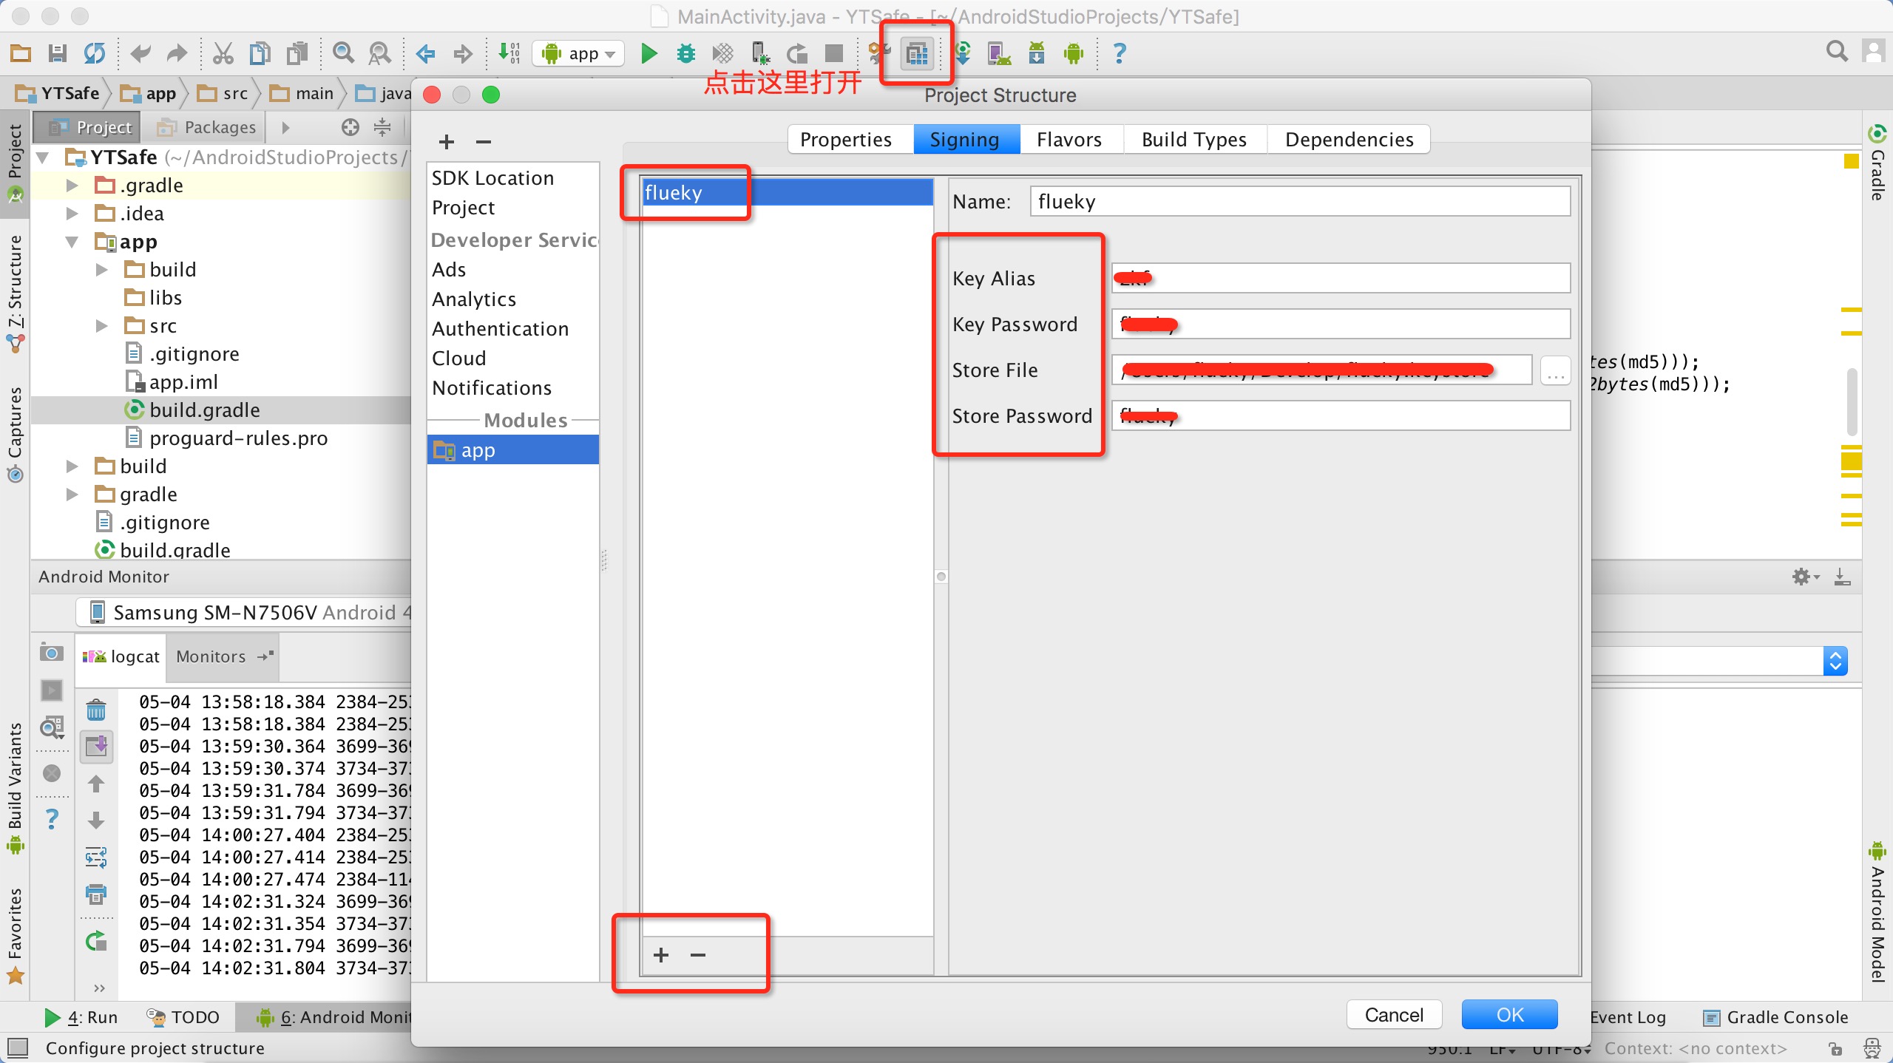
Task: Click the Paste toolbar icon
Action: point(297,53)
